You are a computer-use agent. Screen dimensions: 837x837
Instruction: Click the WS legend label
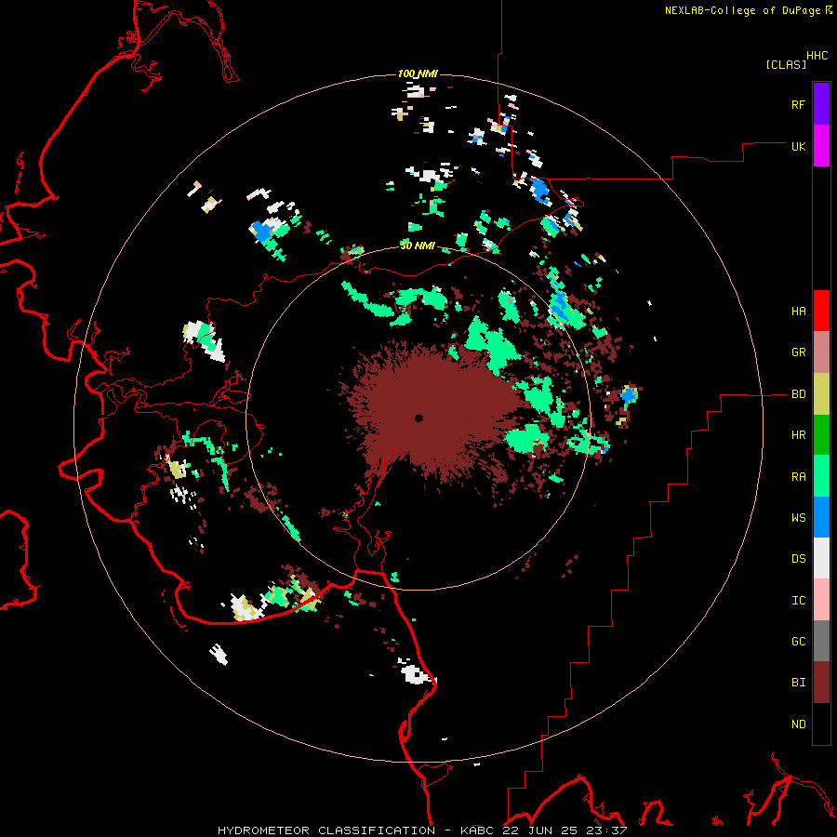coord(798,517)
